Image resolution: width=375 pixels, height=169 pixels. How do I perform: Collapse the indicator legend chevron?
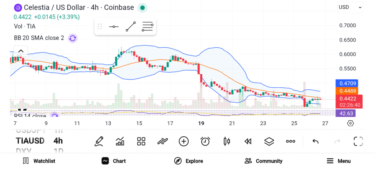pos(21,51)
